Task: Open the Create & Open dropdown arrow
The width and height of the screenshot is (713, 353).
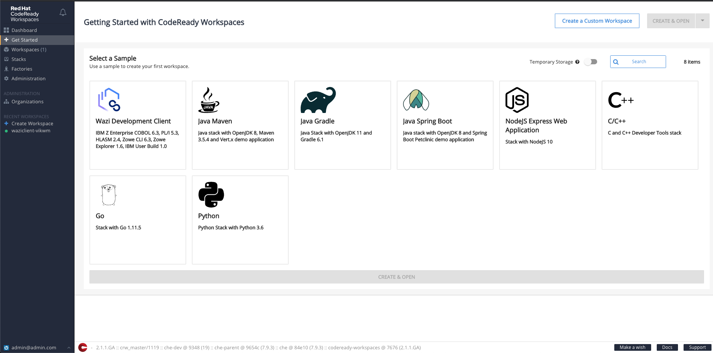Action: pyautogui.click(x=703, y=21)
